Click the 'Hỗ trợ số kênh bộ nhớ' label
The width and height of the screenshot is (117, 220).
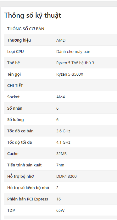[28, 188]
